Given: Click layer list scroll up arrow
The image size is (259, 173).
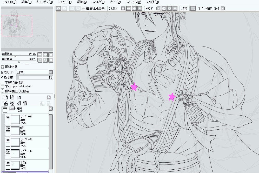Looking at the screenshot, I should click(51, 109).
